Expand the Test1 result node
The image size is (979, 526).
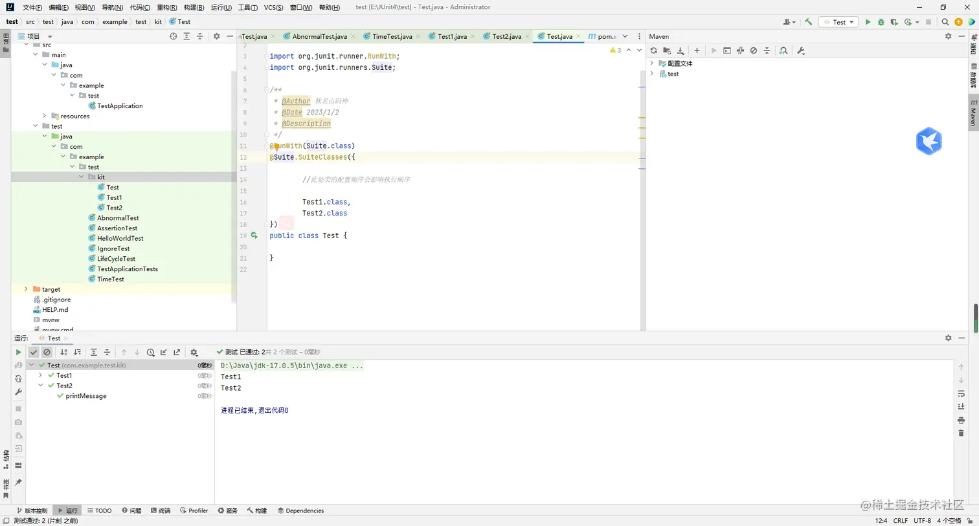(40, 375)
